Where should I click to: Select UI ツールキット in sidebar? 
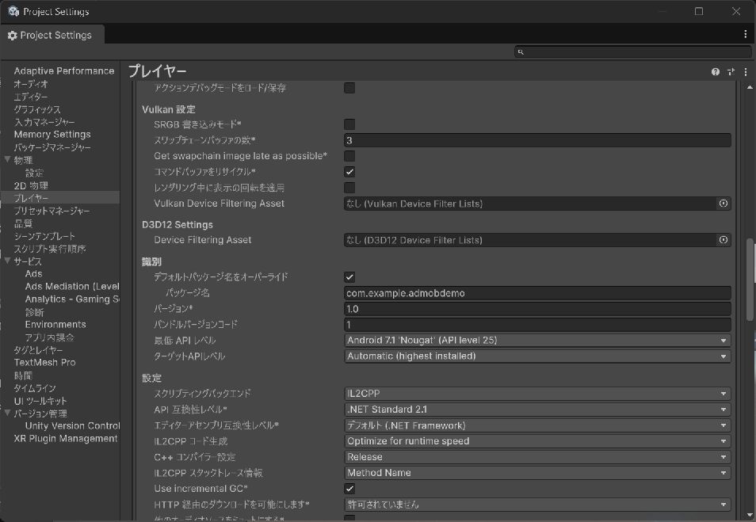[x=40, y=401]
